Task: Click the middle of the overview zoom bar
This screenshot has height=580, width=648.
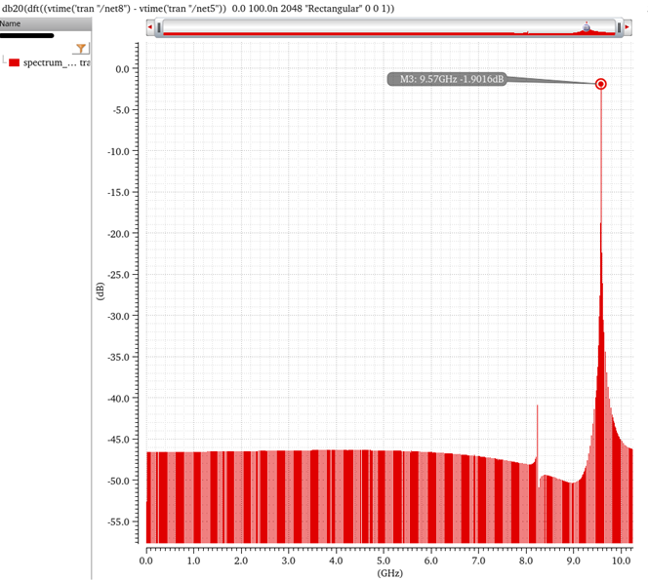Action: pyautogui.click(x=388, y=28)
